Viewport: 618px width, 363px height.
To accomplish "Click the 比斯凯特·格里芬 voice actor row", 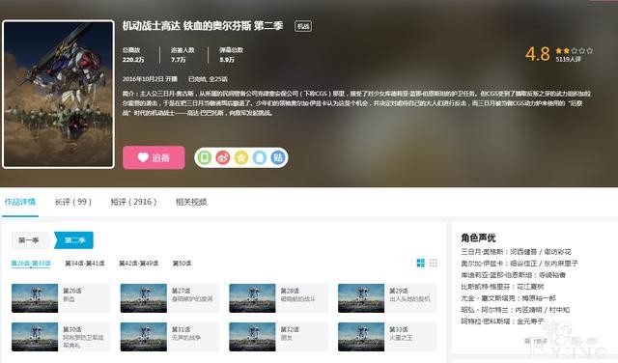I will pyautogui.click(x=502, y=287).
